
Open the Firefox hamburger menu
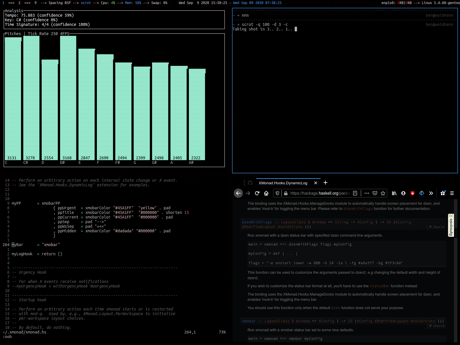click(452, 193)
